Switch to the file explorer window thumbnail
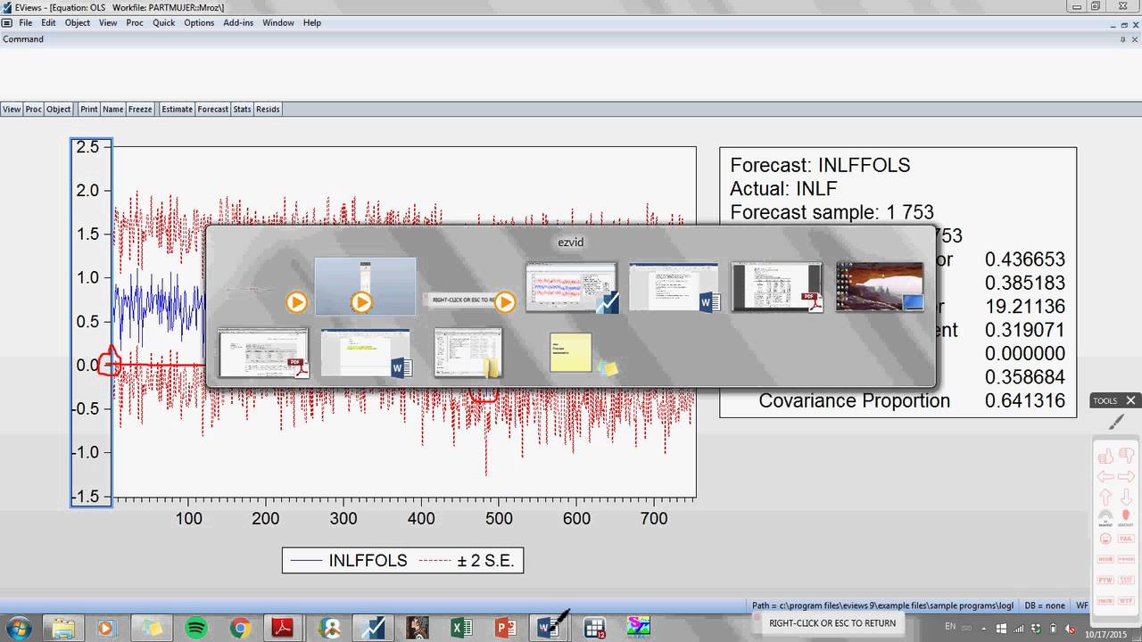 point(468,352)
